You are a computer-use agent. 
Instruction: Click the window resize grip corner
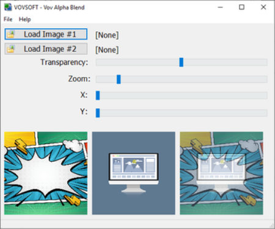(272, 225)
